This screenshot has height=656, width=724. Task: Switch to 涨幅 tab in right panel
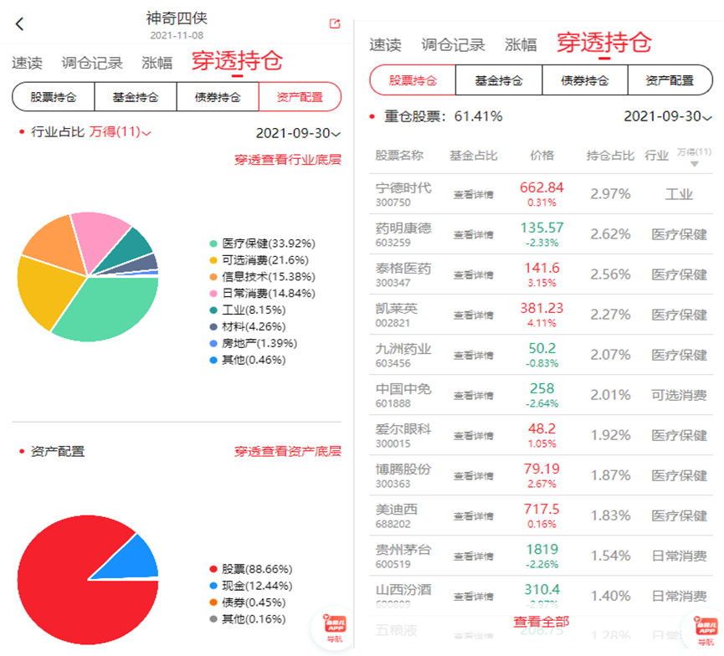coord(521,45)
